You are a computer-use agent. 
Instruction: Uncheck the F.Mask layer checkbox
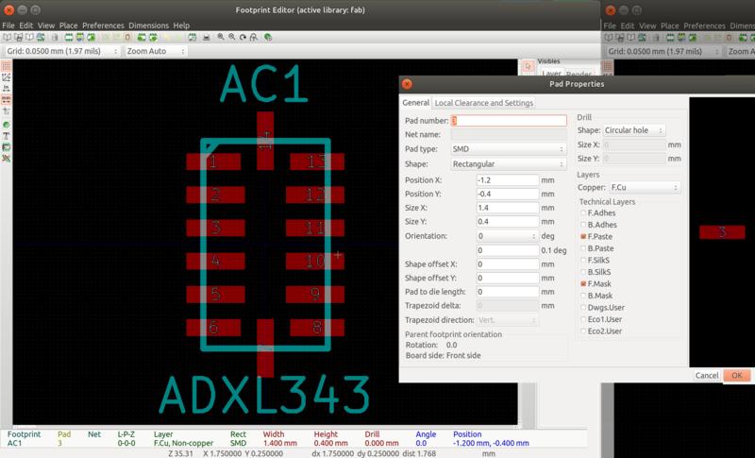point(583,283)
